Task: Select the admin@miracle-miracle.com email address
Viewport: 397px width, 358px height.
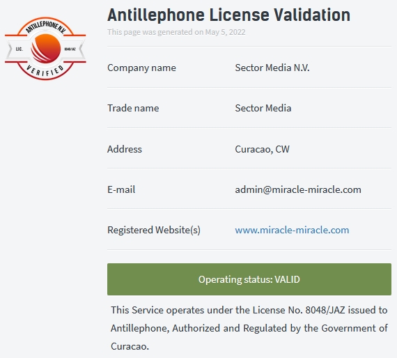Action: pyautogui.click(x=298, y=189)
